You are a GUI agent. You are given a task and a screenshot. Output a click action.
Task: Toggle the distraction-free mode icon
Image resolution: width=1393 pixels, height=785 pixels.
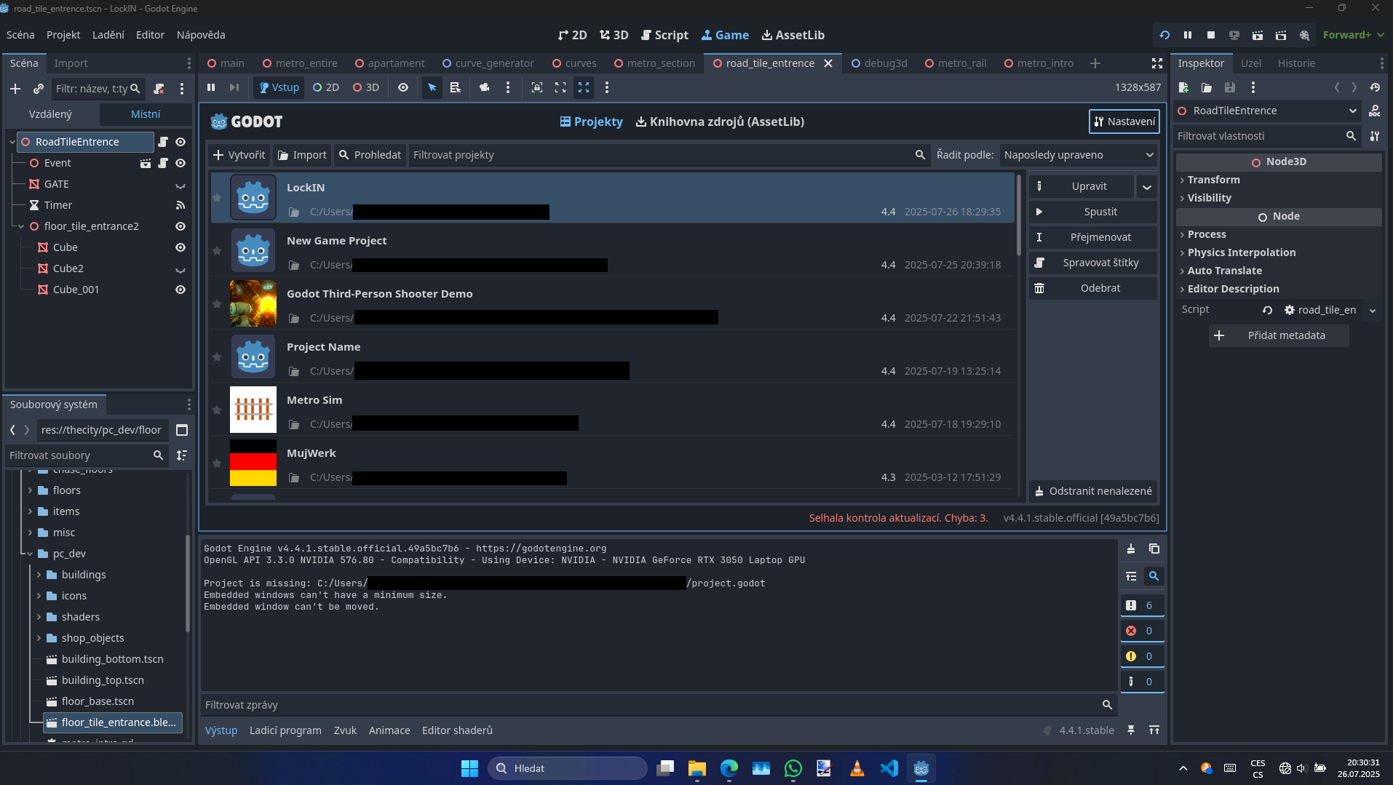pyautogui.click(x=1157, y=63)
